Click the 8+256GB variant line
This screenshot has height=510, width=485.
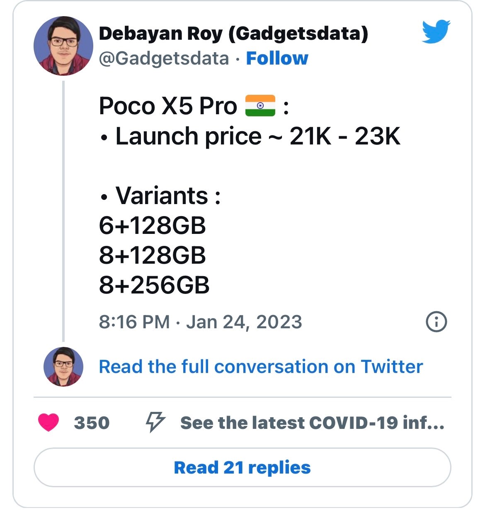tap(154, 285)
